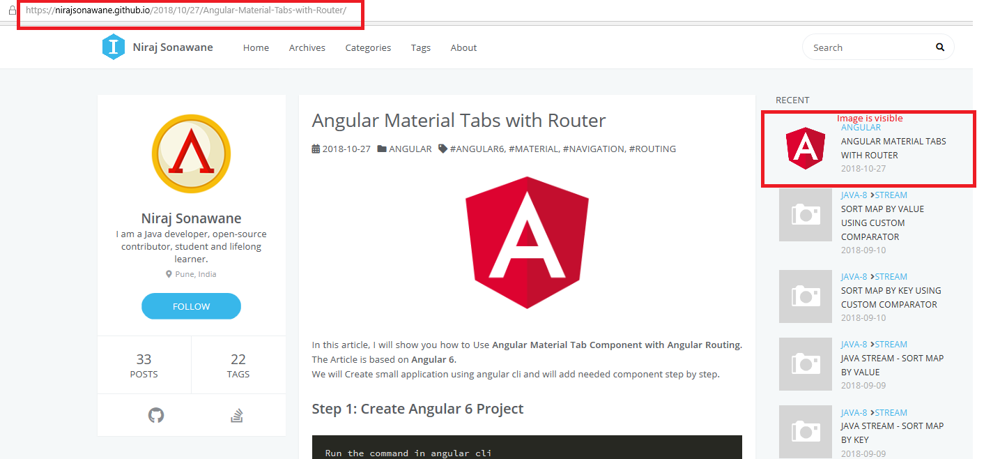Screen dimensions: 984x459
Task: Click the FOLLOW button
Action: pos(191,306)
